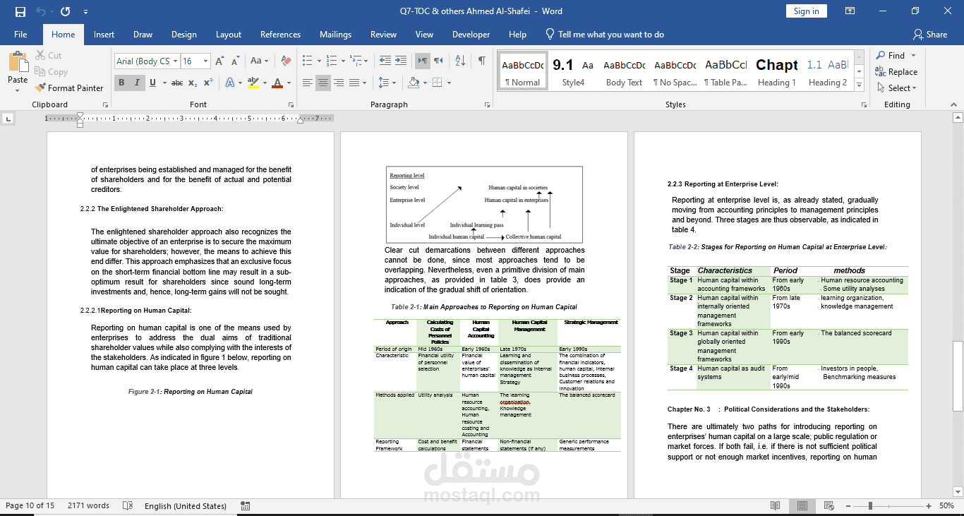964x516 pixels.
Task: Click the proofing check icon in status bar
Action: pos(128,506)
